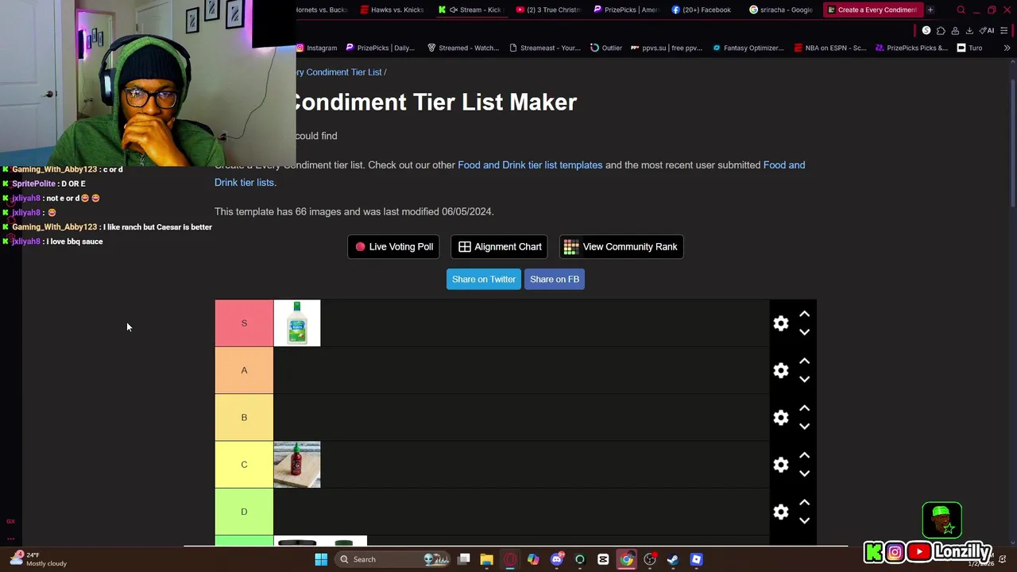This screenshot has height=572, width=1017.
Task: Open Outlier bookmark
Action: pyautogui.click(x=606, y=48)
